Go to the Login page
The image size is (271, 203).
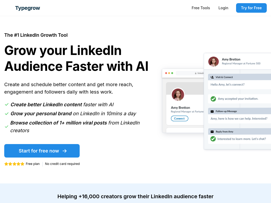(223, 8)
